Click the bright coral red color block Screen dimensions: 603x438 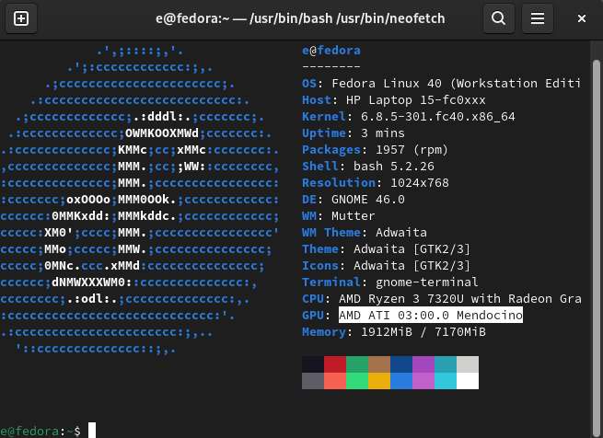tap(335, 381)
